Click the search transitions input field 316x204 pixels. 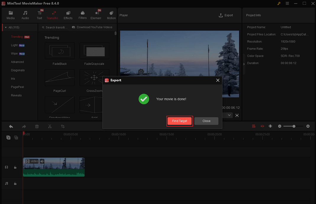(56, 27)
